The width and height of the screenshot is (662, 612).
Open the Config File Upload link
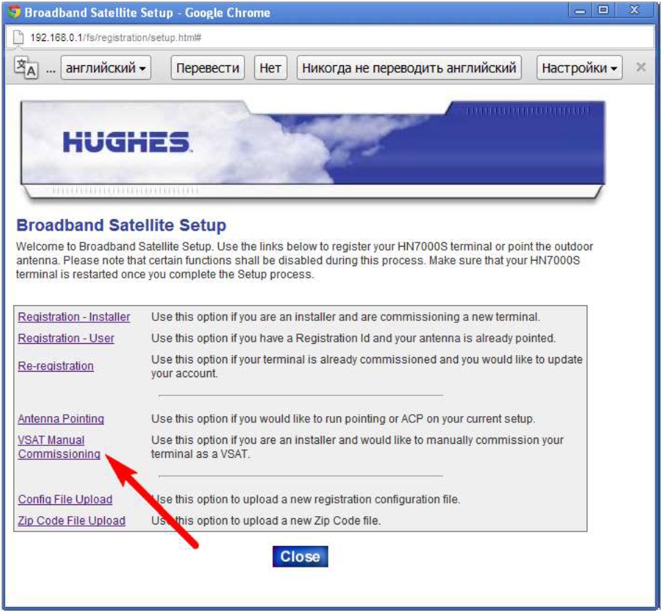65,499
